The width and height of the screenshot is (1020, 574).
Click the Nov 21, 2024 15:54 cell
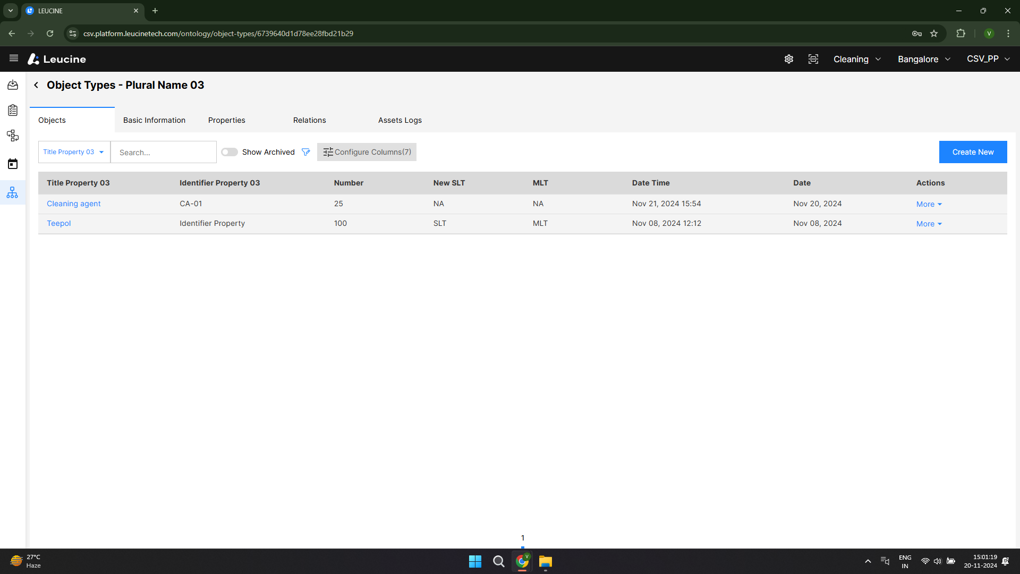point(666,204)
